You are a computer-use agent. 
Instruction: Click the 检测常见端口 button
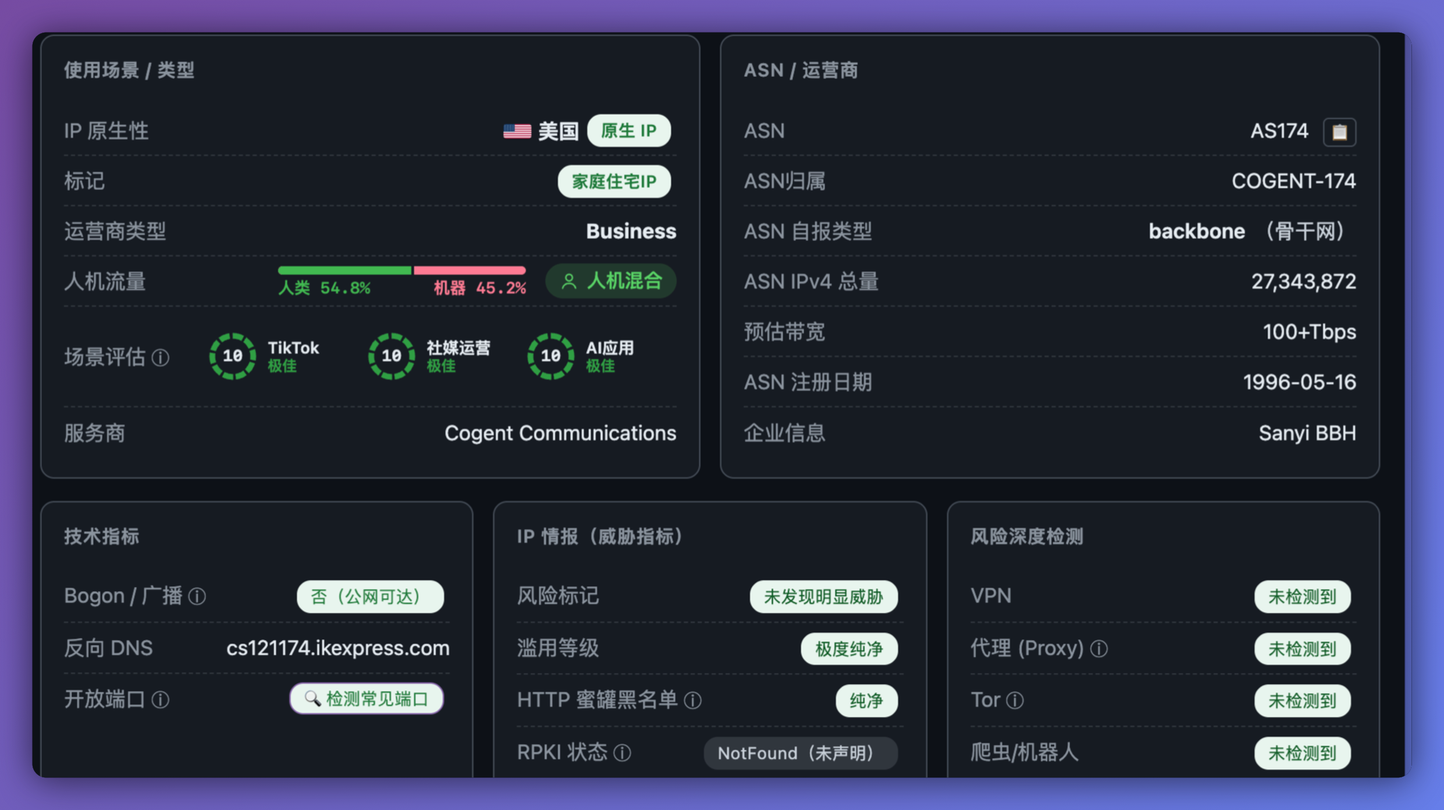pyautogui.click(x=367, y=698)
